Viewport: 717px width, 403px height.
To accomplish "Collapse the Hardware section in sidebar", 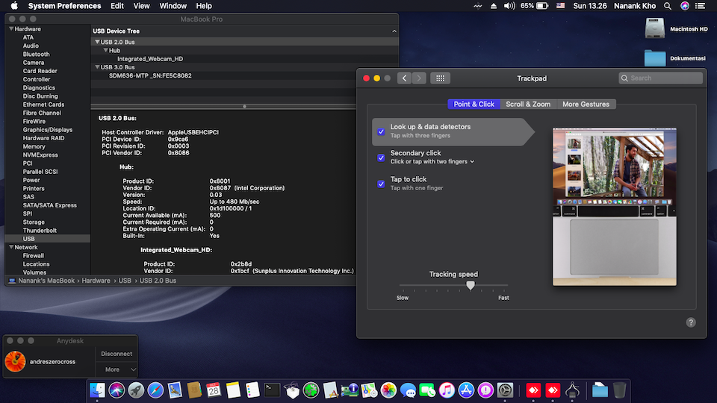I will coord(10,29).
